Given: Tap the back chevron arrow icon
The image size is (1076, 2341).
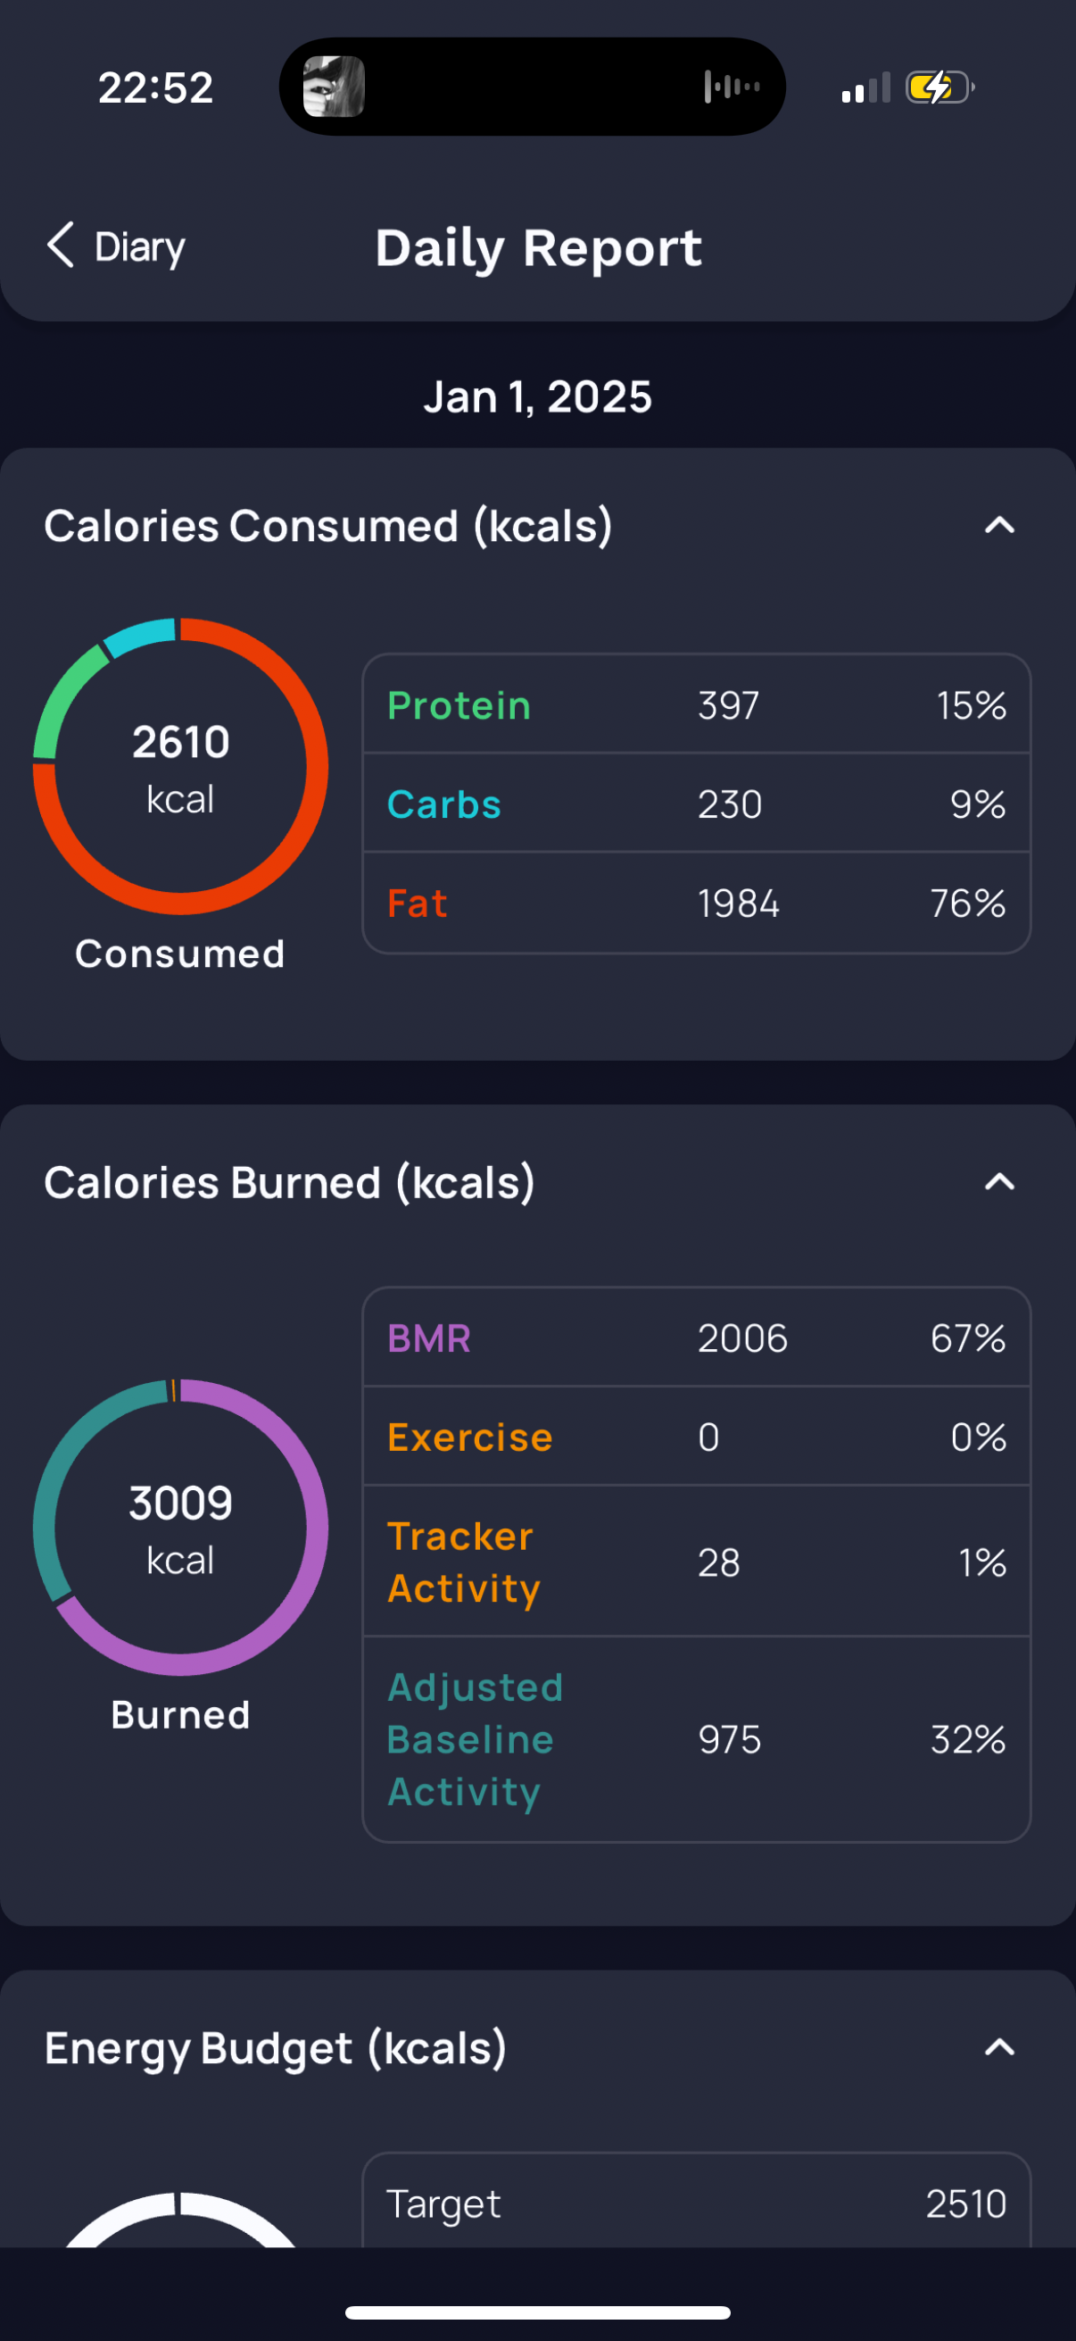Looking at the screenshot, I should click(60, 246).
